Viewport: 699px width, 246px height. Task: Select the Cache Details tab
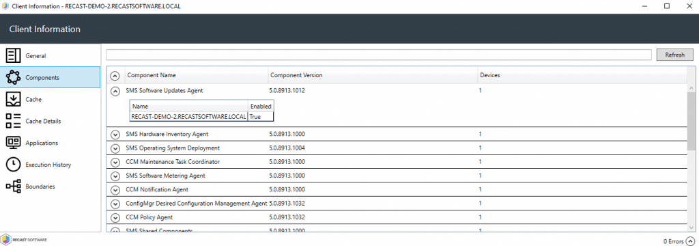click(51, 121)
